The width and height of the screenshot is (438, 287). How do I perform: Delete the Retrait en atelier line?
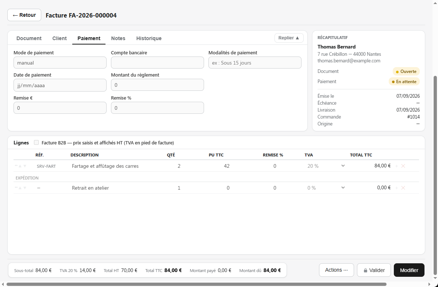[x=403, y=188]
